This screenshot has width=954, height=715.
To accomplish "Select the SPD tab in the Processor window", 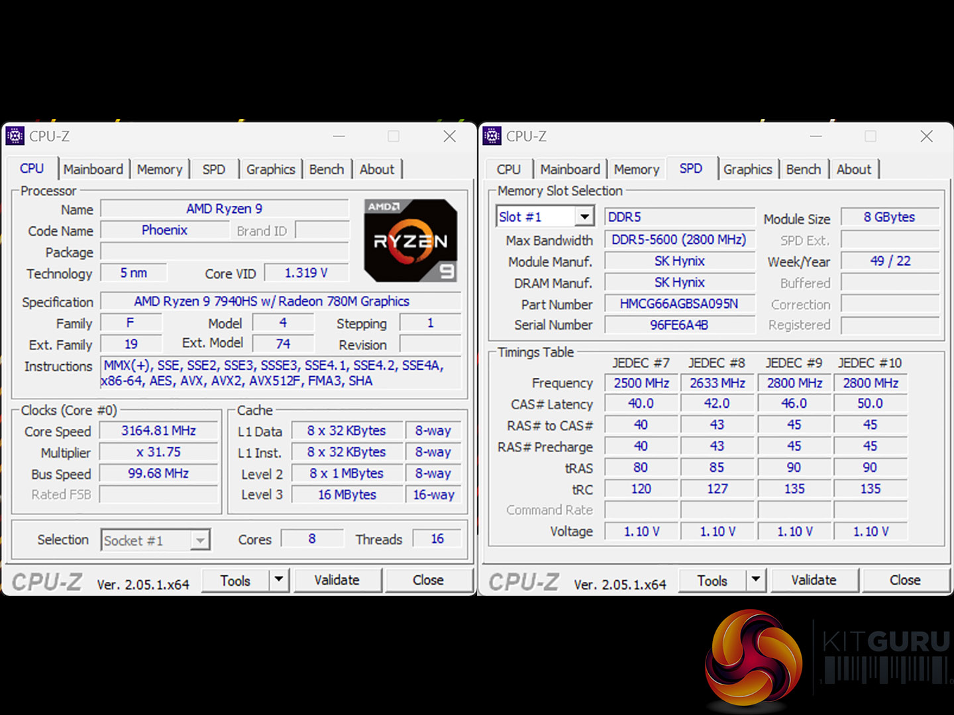I will coord(214,169).
